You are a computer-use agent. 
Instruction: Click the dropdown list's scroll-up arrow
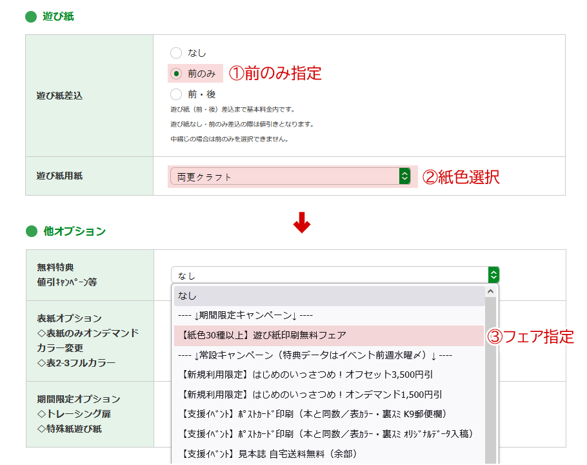[490, 292]
